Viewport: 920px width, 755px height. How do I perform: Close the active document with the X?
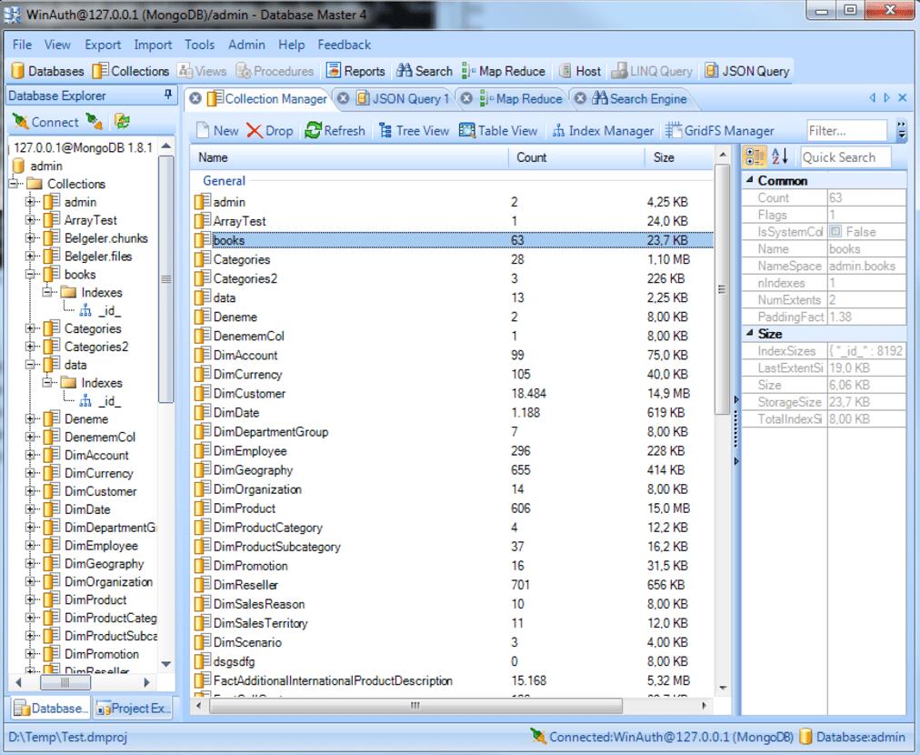tap(903, 98)
